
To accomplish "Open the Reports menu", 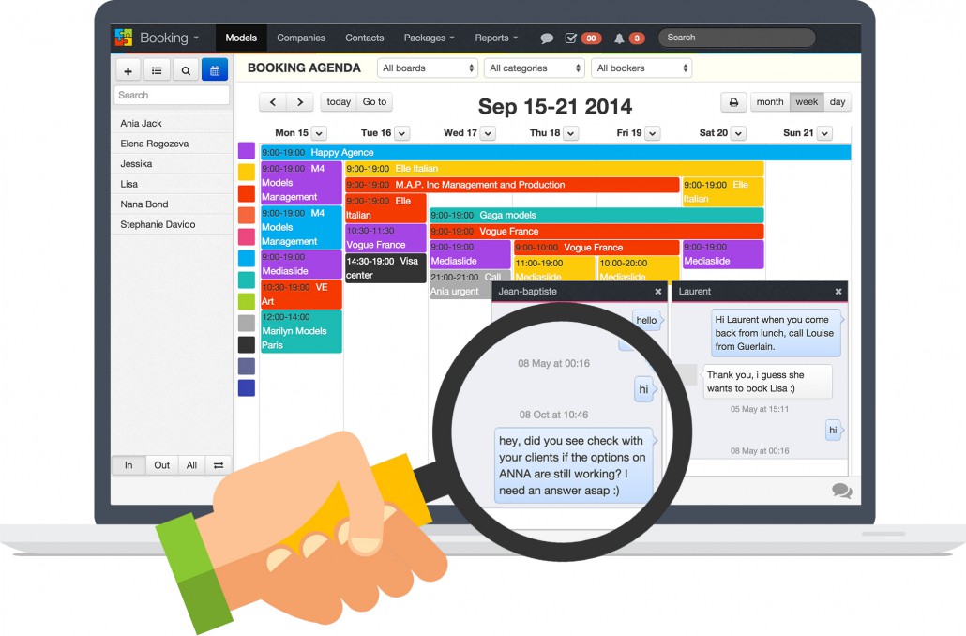I will 496,38.
